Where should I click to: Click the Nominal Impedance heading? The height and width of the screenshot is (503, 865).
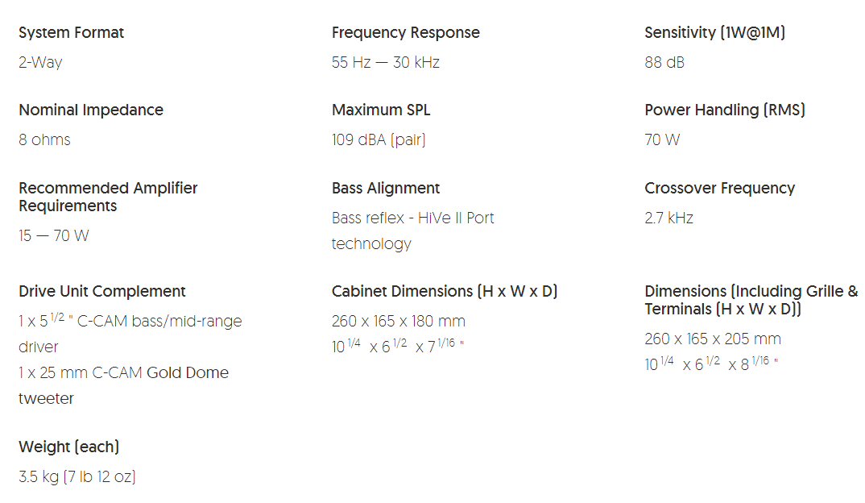91,110
